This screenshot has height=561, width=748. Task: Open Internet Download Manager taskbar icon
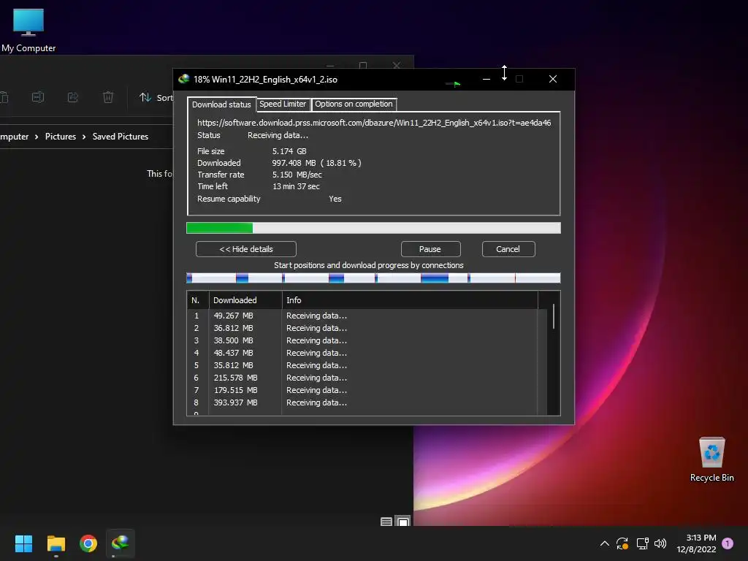[x=121, y=543]
